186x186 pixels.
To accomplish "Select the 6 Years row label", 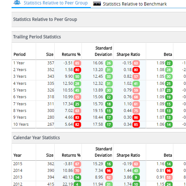I will [20, 97].
